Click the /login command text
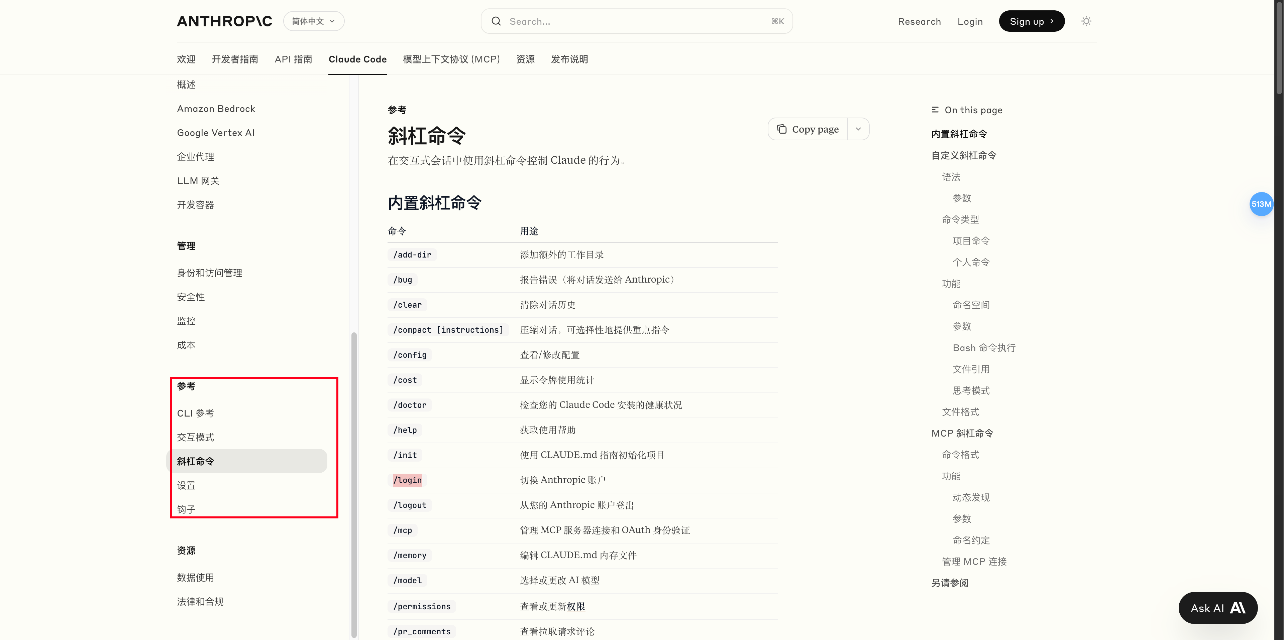 click(x=407, y=480)
